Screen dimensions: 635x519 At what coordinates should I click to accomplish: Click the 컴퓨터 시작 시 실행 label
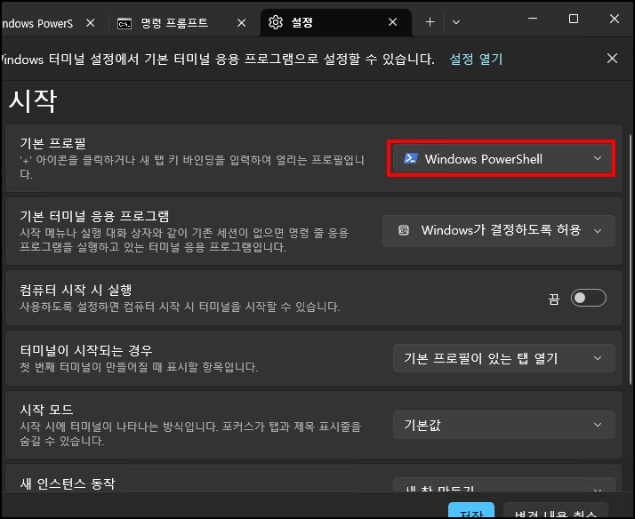76,290
